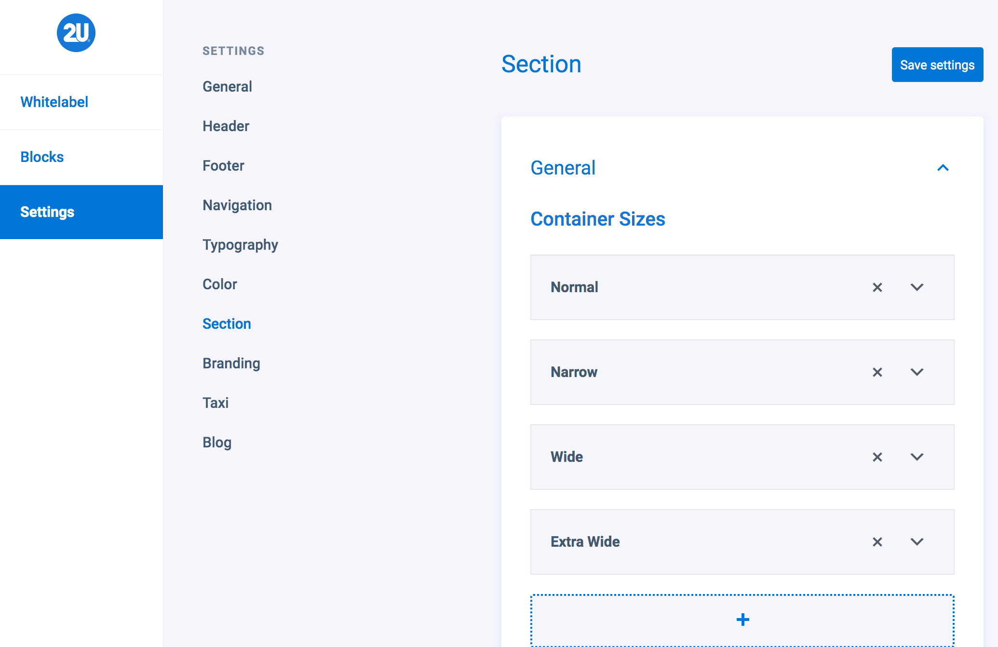Click the 2U logo icon

76,33
